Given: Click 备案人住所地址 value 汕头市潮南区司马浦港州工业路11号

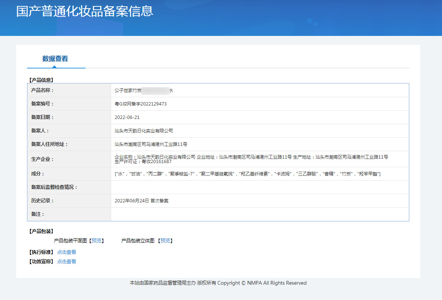Looking at the screenshot, I should click(151, 144).
